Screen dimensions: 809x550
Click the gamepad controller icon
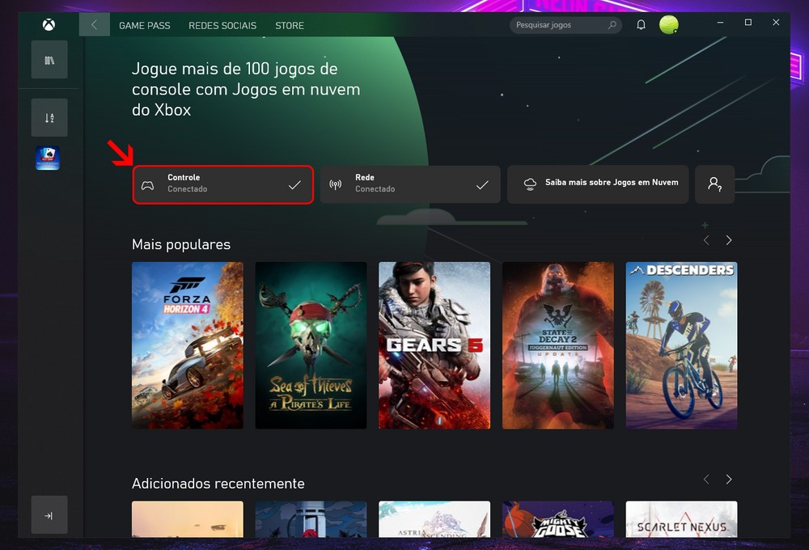(147, 185)
